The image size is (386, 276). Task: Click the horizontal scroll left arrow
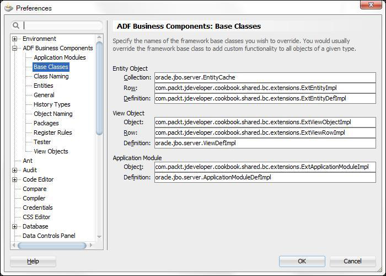pyautogui.click(x=14, y=245)
